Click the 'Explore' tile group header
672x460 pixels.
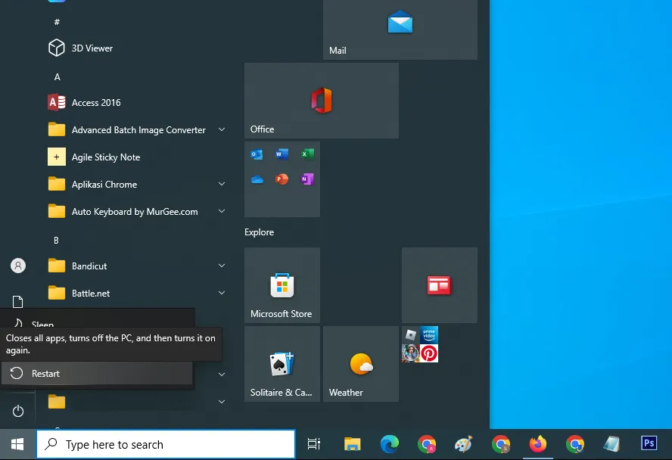(260, 232)
